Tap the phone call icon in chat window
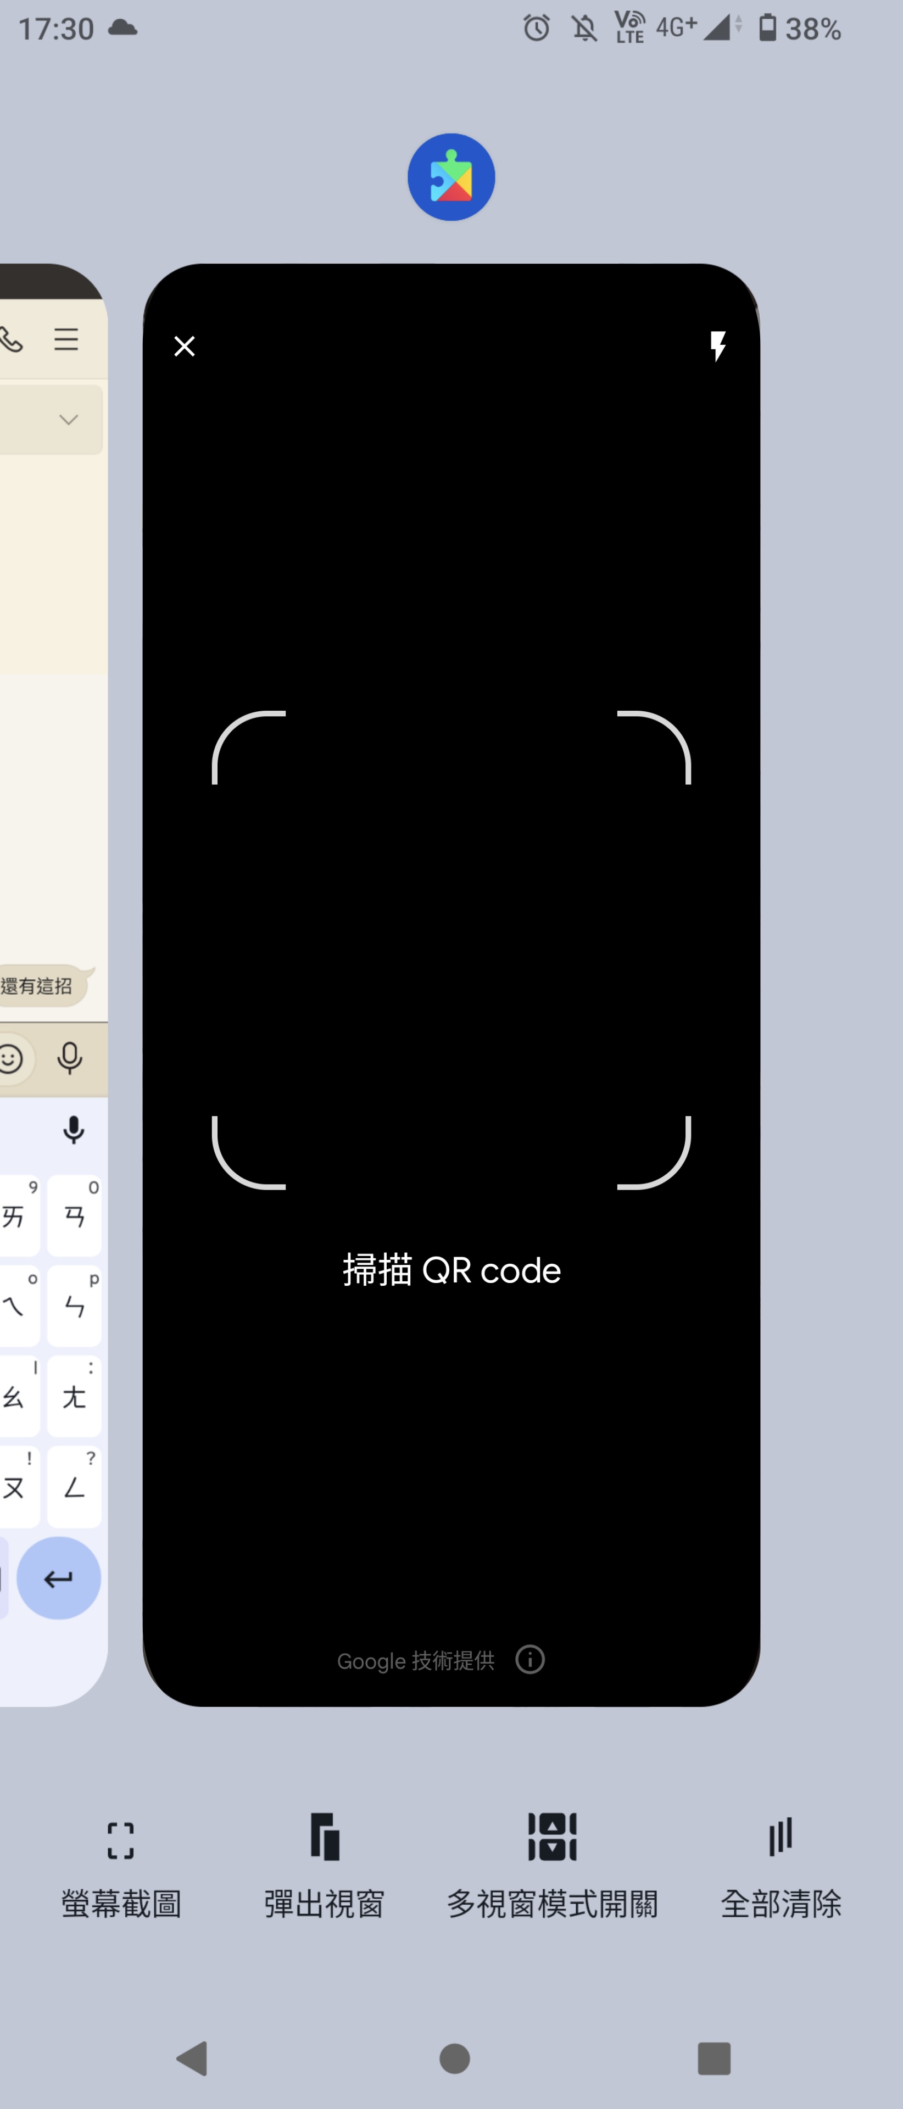Viewport: 903px width, 2109px height. point(12,339)
